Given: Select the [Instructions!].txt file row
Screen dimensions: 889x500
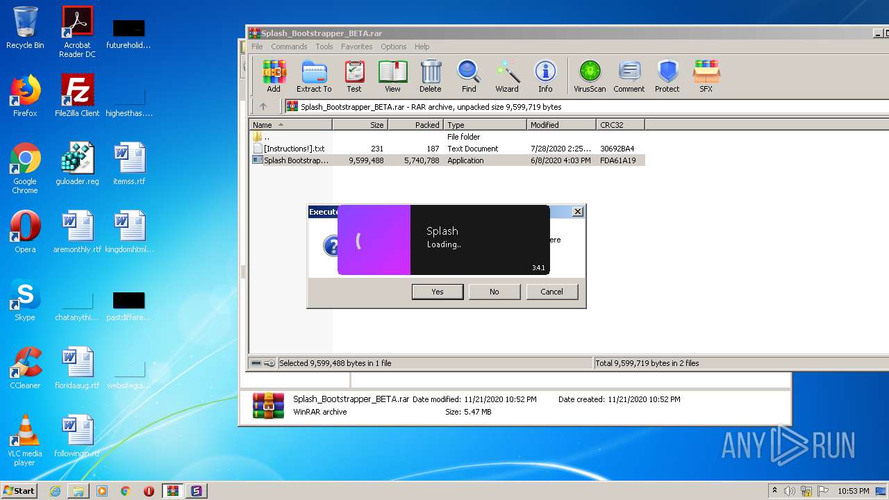Looking at the screenshot, I should (x=447, y=149).
